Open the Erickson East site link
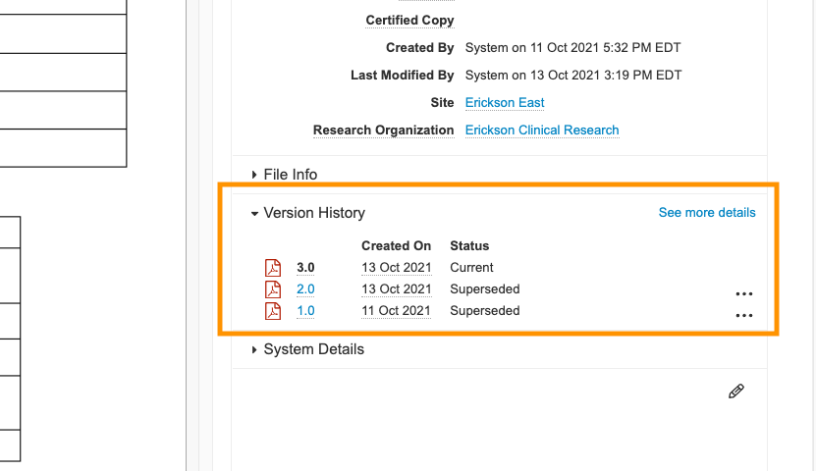Screen dimensions: 816x471 (505, 103)
